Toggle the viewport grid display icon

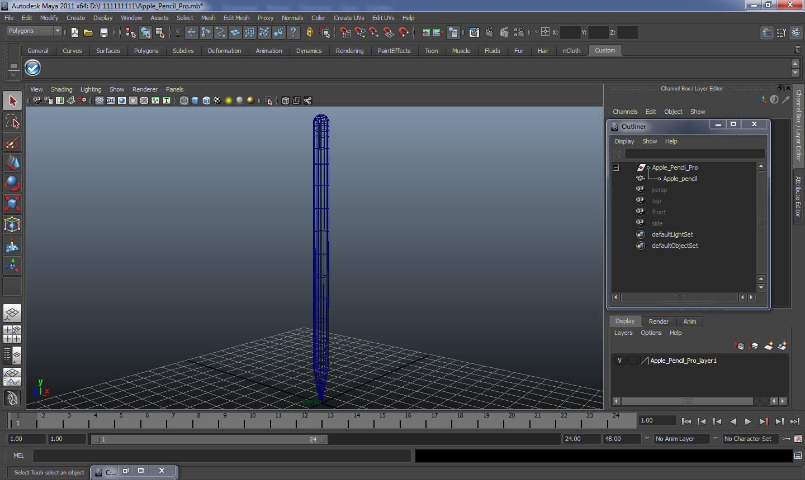pos(100,100)
